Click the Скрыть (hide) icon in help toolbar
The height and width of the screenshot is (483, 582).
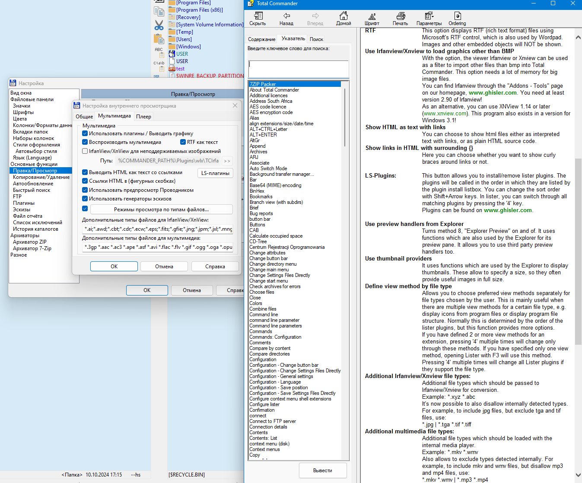click(x=258, y=16)
